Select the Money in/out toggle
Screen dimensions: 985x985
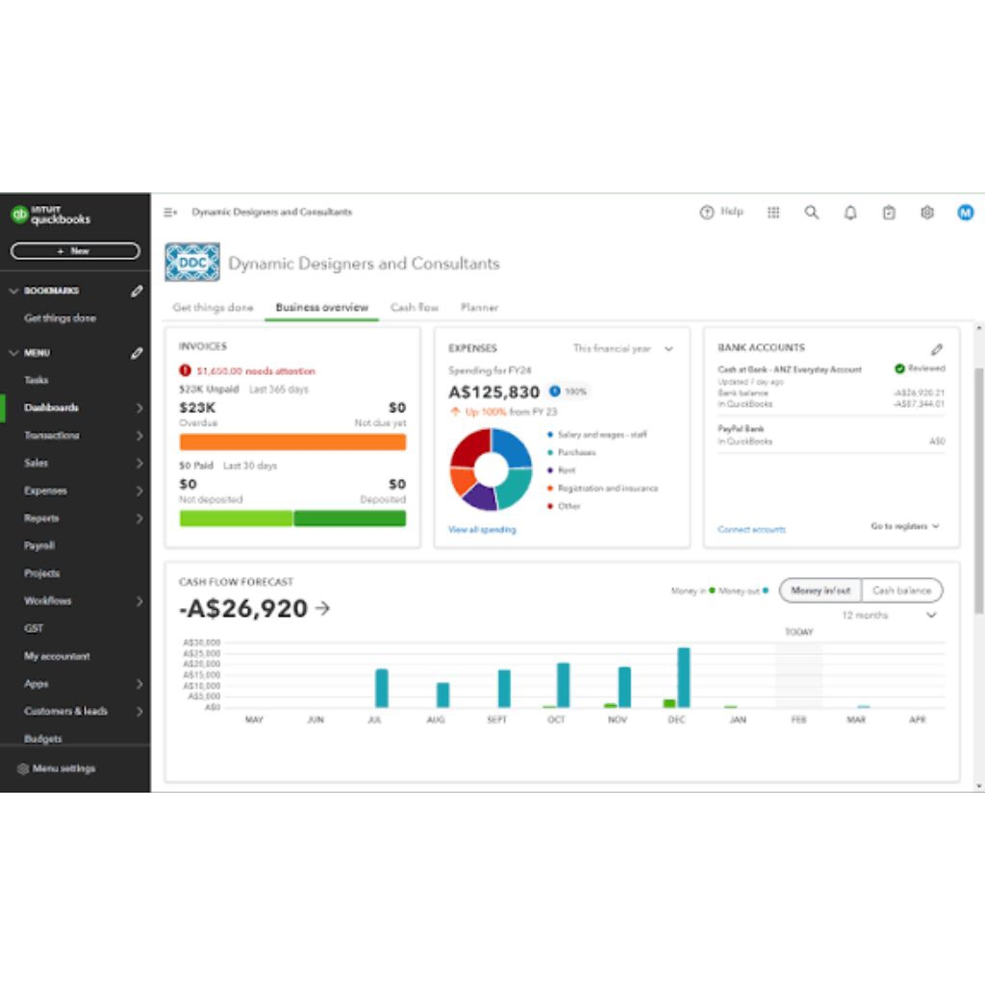(x=821, y=591)
